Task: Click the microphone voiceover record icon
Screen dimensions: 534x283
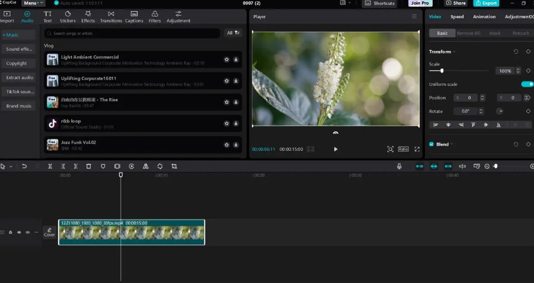Action: pos(399,166)
